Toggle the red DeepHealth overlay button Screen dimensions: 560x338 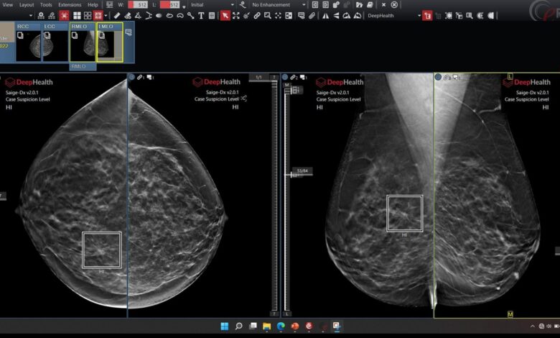pyautogui.click(x=427, y=15)
